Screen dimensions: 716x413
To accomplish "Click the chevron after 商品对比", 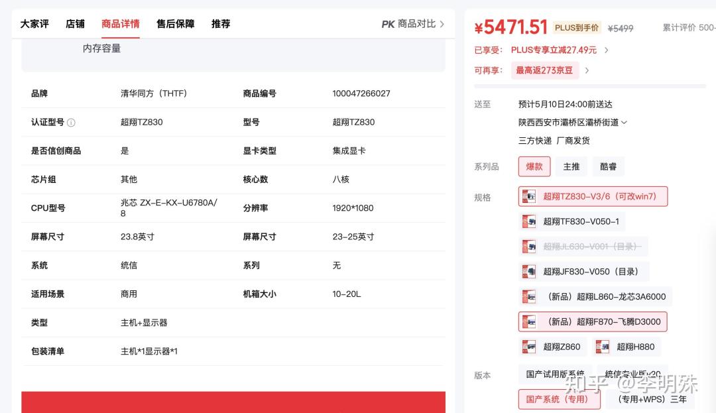I will tap(442, 24).
